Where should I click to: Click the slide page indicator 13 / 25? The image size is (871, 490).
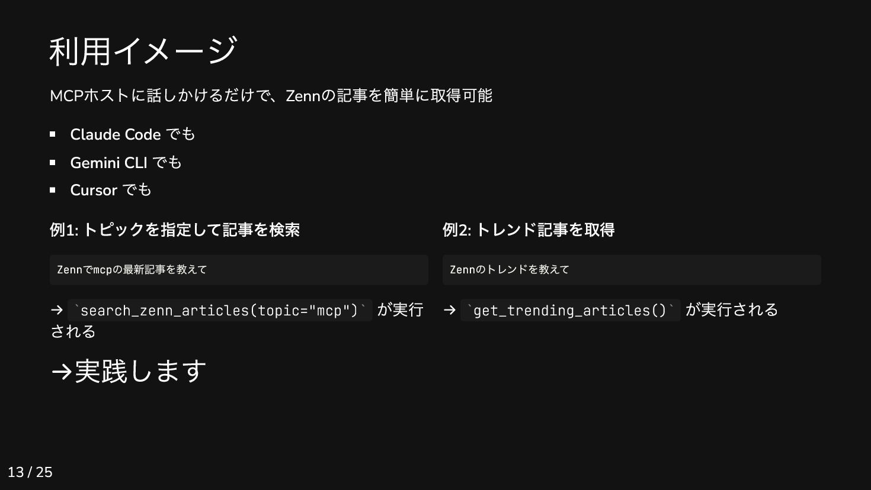30,472
